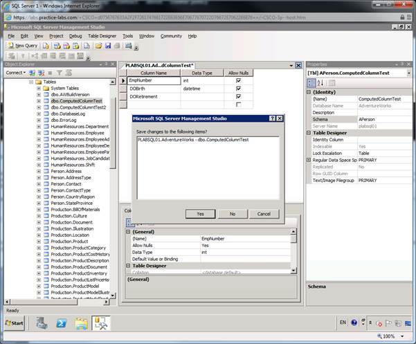Toggle Allow Nulls for DORetirement

(239, 96)
